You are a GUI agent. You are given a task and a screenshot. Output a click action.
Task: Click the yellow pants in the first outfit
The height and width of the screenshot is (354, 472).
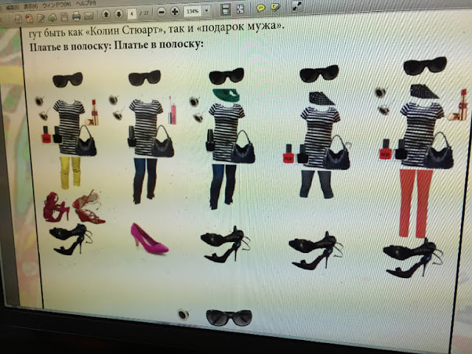click(71, 173)
